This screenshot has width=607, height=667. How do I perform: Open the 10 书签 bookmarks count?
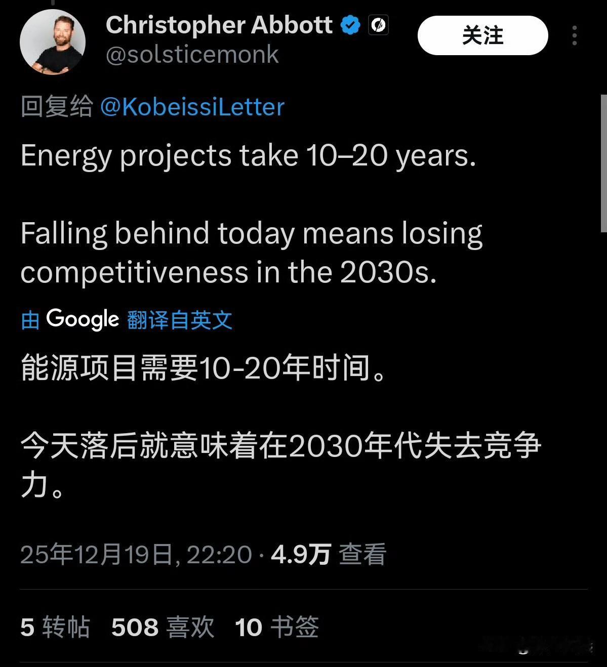point(277,627)
